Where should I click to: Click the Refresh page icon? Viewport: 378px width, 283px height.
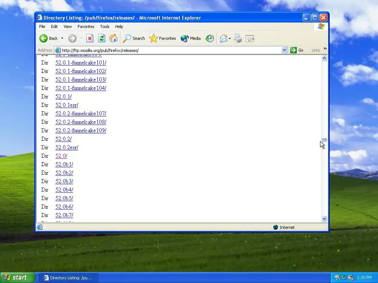tap(102, 38)
